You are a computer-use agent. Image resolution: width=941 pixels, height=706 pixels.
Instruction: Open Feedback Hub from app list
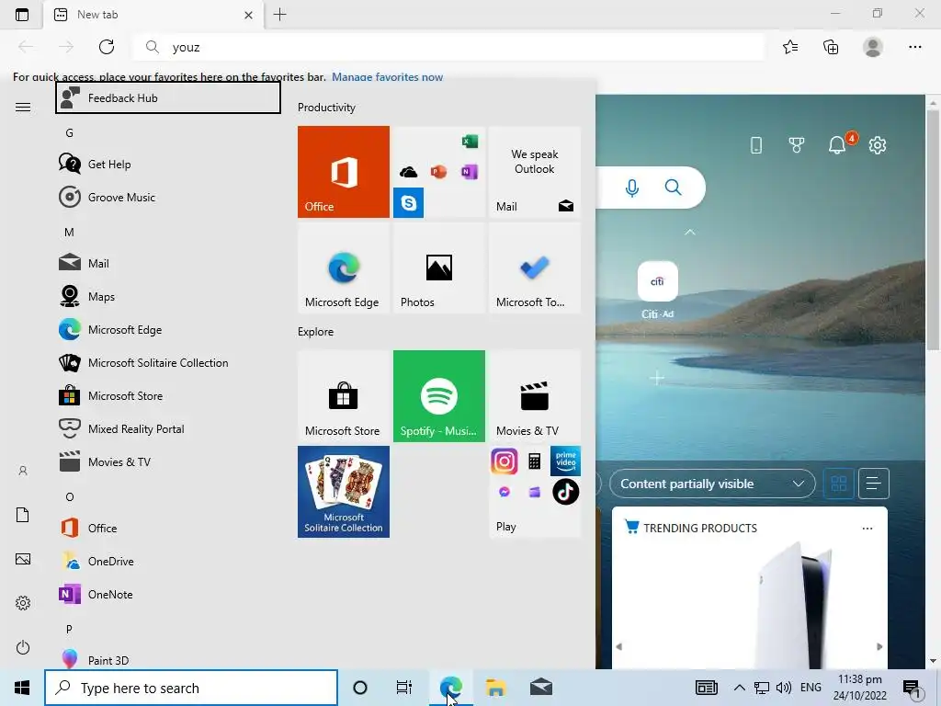pos(168,97)
